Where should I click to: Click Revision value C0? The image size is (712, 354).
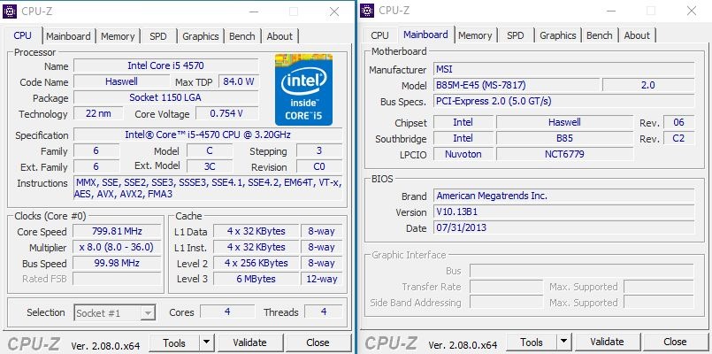pos(319,166)
